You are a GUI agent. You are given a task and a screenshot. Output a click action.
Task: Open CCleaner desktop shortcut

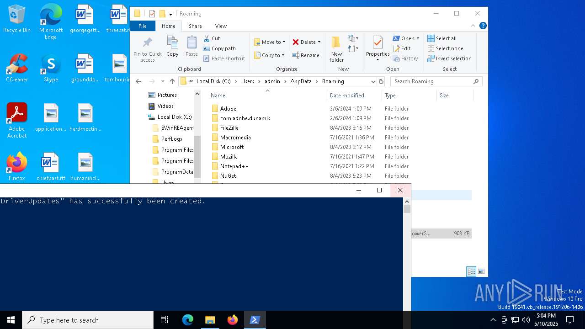point(17,69)
